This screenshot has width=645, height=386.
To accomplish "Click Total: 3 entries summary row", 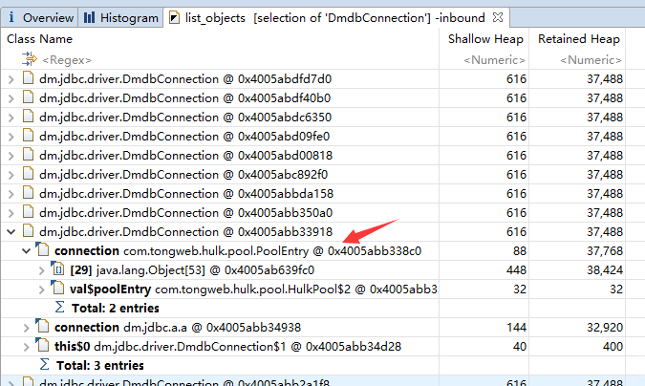I will pyautogui.click(x=312, y=365).
